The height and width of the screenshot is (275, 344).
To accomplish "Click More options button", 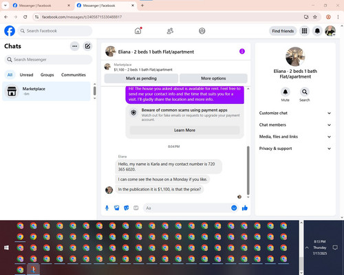I will (x=213, y=78).
